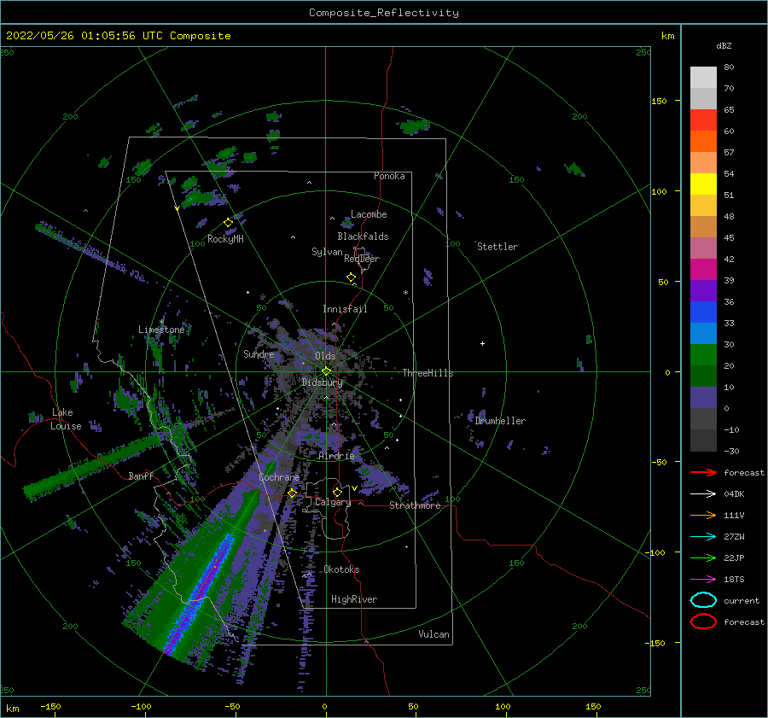Select the red swatch between 65 and 60

coord(703,120)
